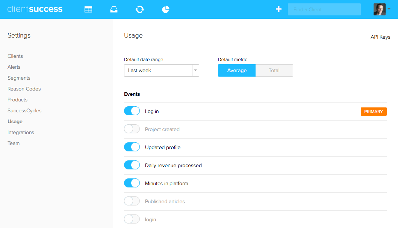Viewport: 398px width, 228px height.
Task: Open the Default date range dropdown
Action: click(195, 70)
